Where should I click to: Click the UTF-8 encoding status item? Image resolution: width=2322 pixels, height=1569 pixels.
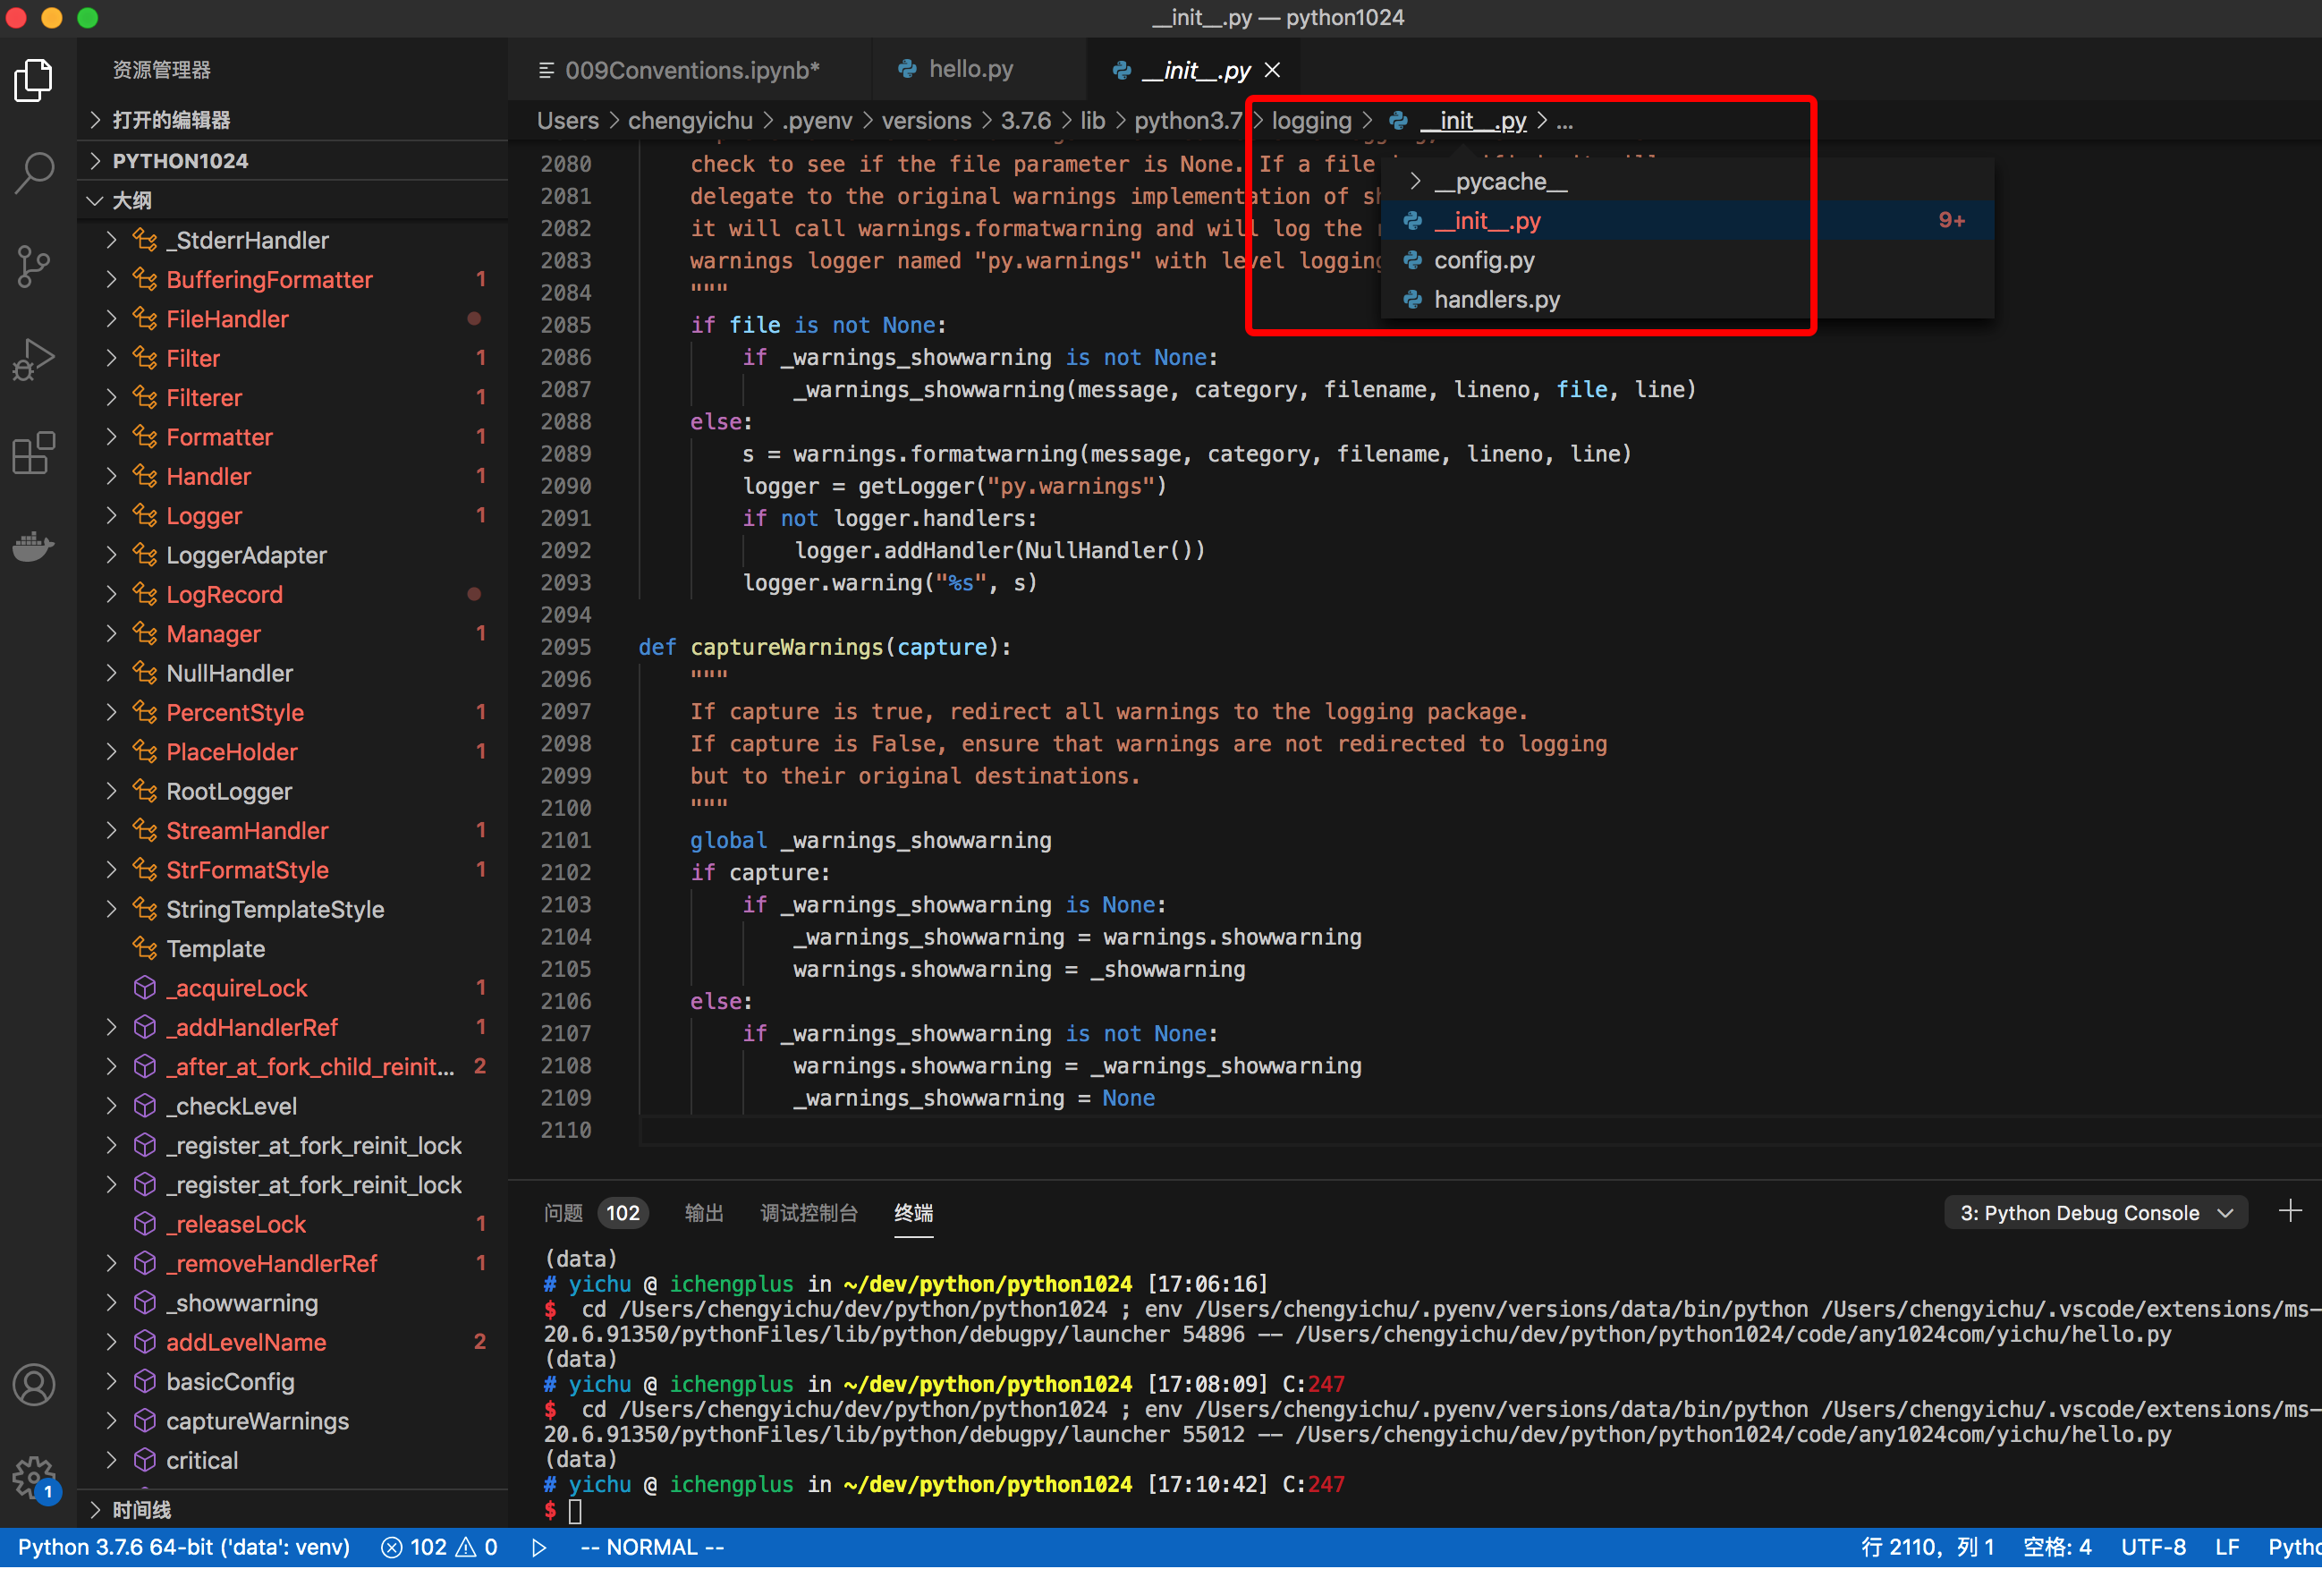2153,1548
